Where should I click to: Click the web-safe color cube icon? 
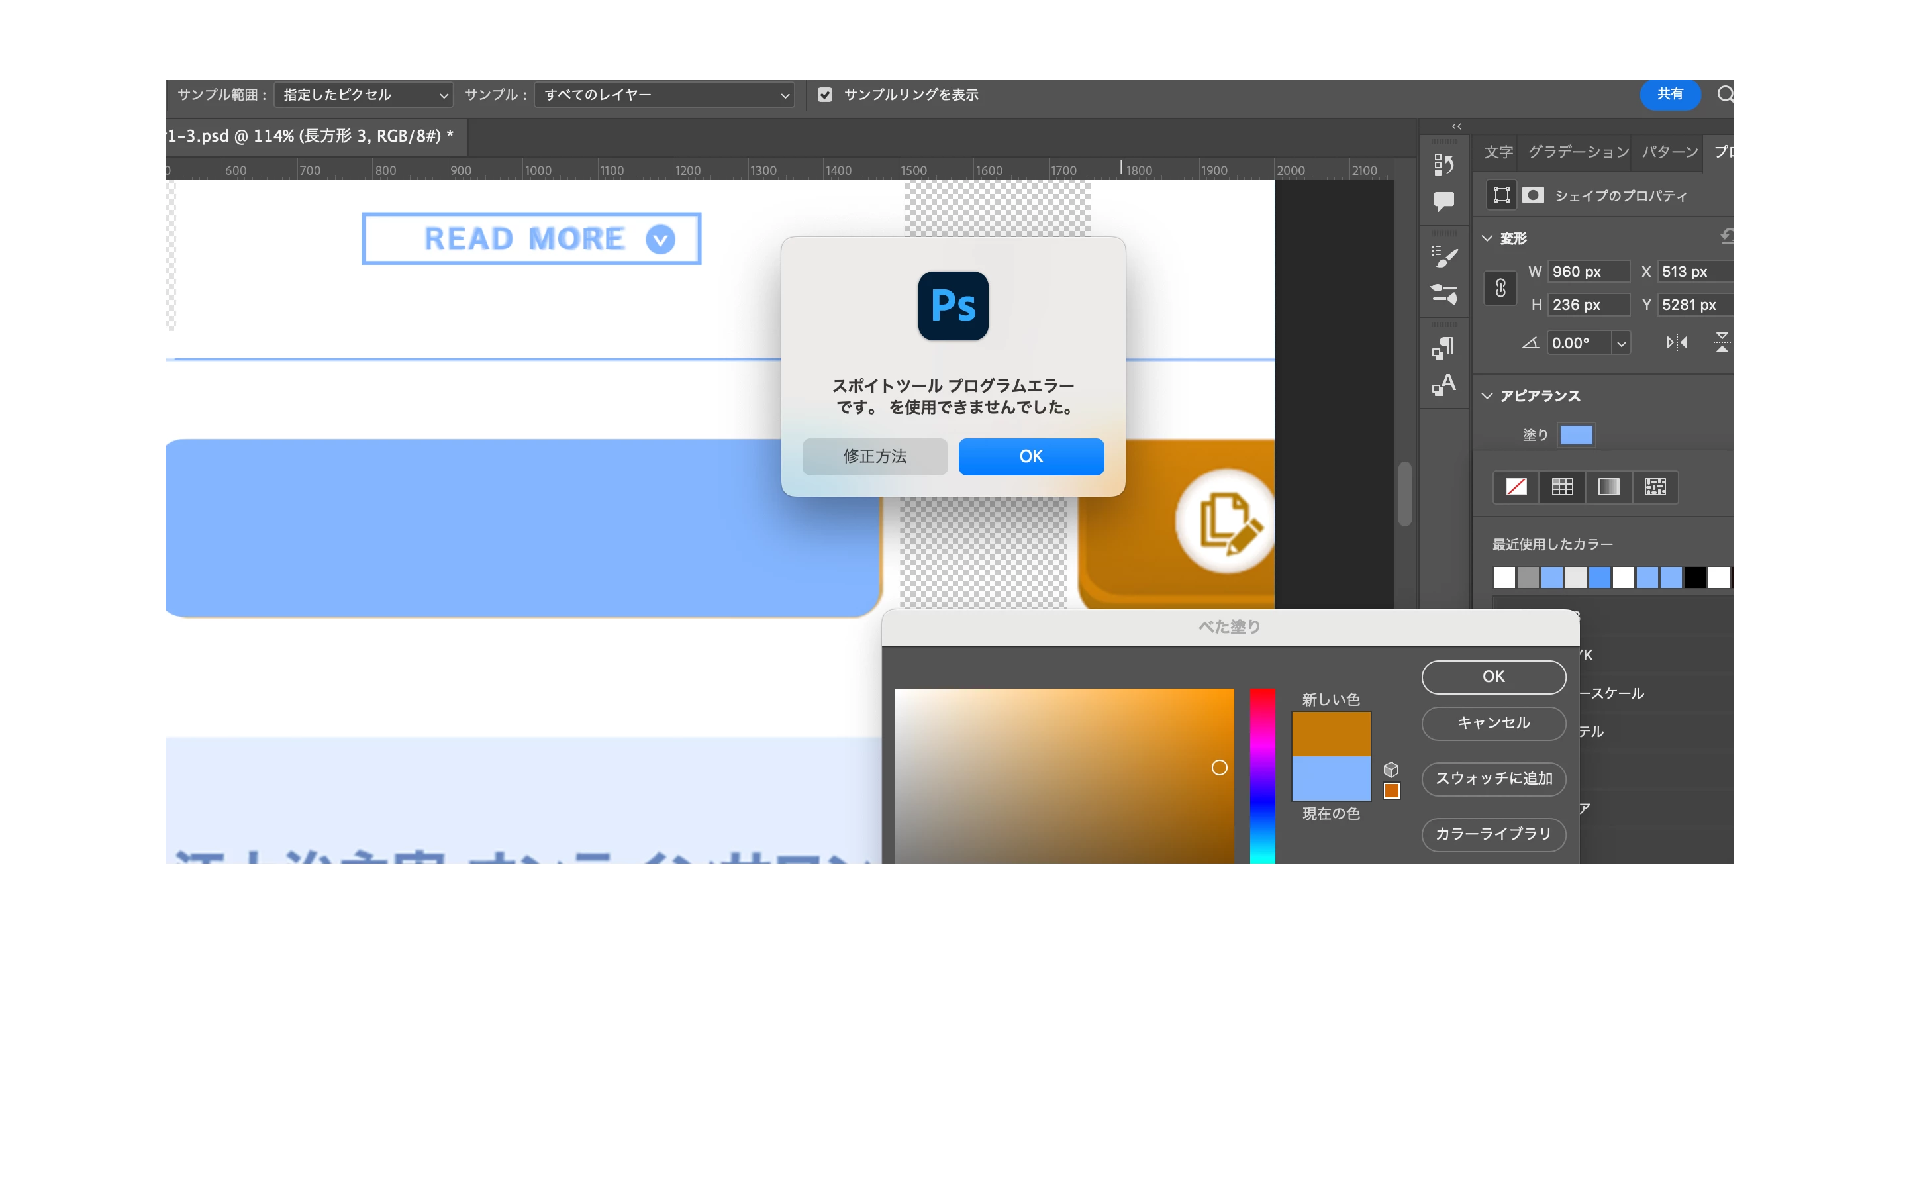point(1391,770)
